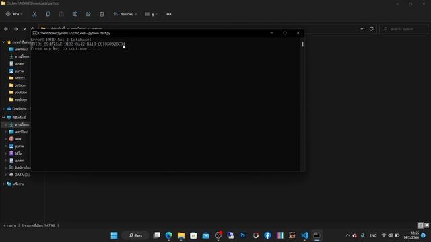Collapse the This PC tree node
This screenshot has height=242, width=431.
tap(3, 118)
